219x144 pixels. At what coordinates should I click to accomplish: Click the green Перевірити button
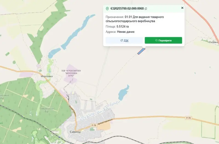(x=163, y=40)
